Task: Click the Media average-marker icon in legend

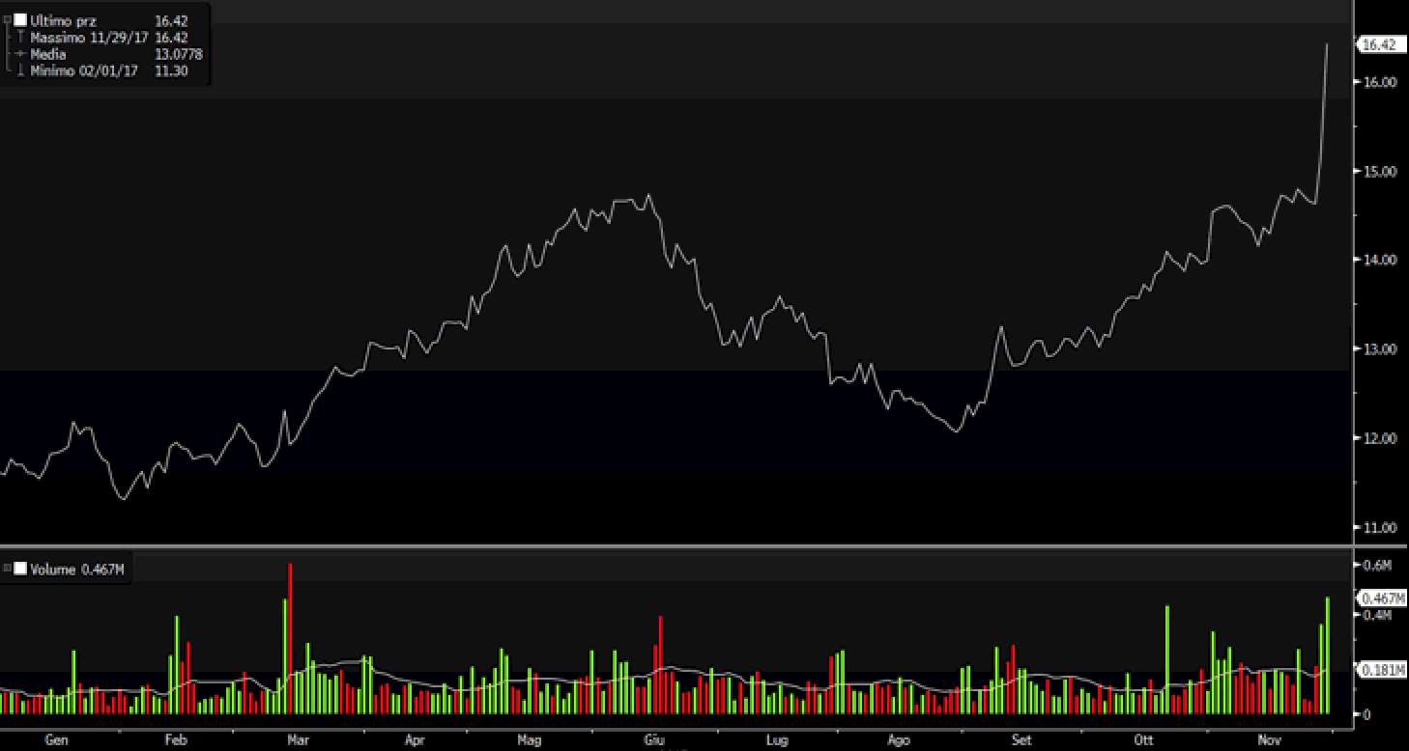Action: pyautogui.click(x=20, y=54)
